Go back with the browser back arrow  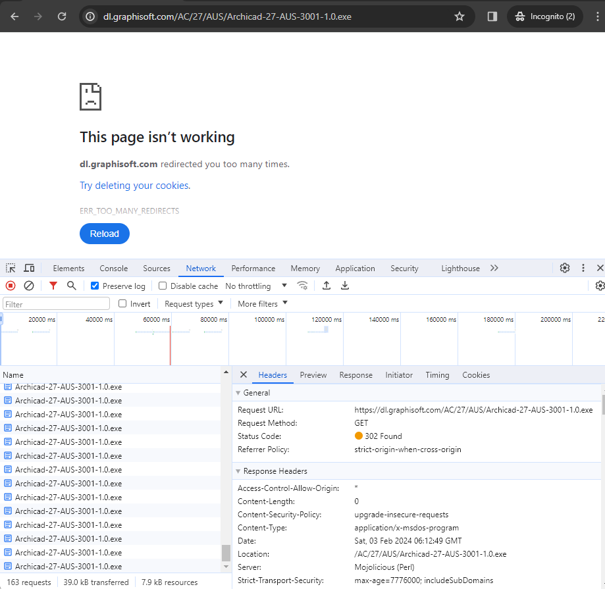click(14, 16)
